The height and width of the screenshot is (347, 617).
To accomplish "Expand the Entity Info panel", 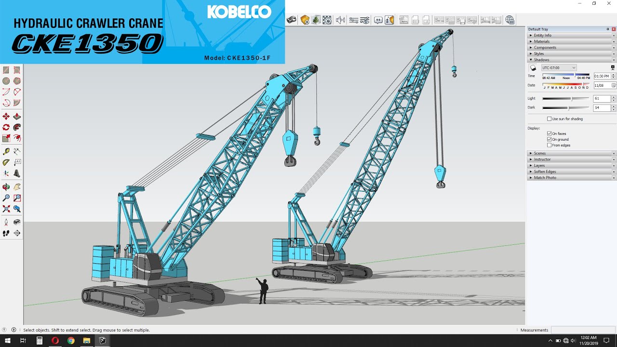I will tap(571, 35).
